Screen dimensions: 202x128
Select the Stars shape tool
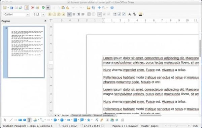(x=89, y=120)
